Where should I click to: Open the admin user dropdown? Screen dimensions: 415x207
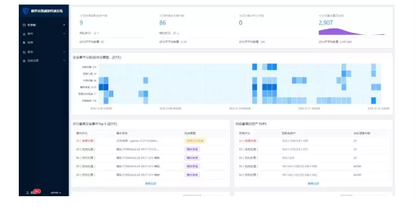[56, 193]
